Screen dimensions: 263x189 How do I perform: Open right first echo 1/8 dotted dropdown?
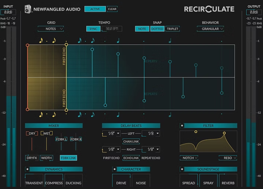point(111,149)
